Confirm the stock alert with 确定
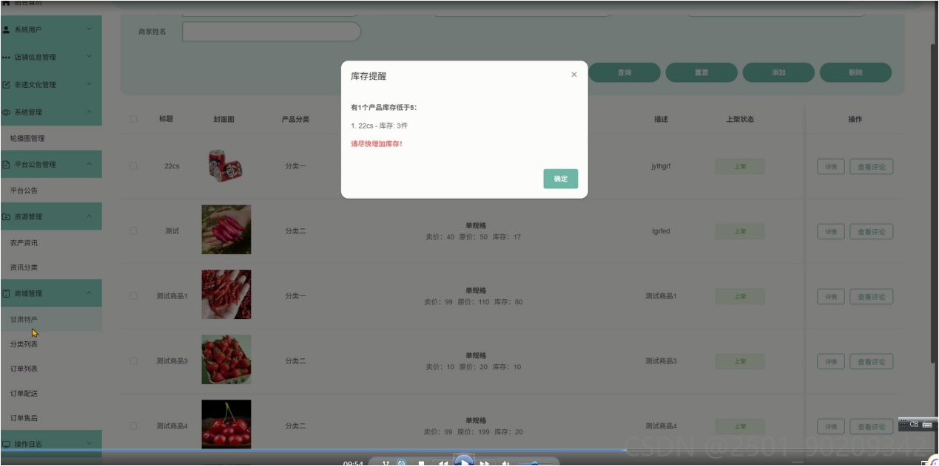Image resolution: width=939 pixels, height=466 pixels. click(561, 179)
